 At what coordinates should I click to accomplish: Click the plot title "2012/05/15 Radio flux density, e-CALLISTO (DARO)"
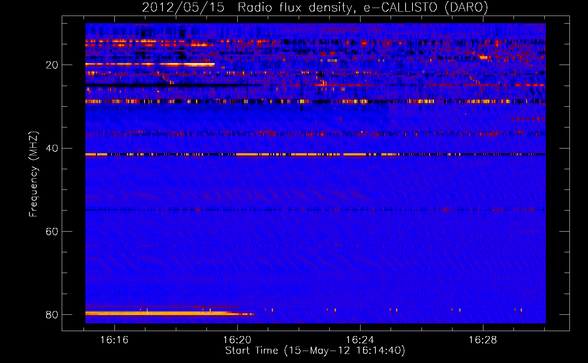(315, 8)
